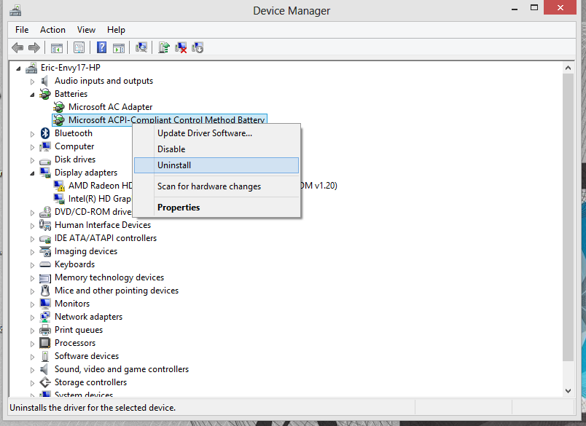Click the blue Help question mark icon

[x=101, y=48]
